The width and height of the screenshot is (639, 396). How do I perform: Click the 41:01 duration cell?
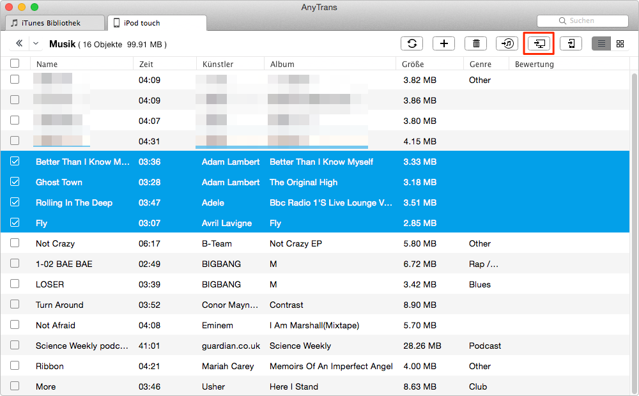click(x=149, y=346)
